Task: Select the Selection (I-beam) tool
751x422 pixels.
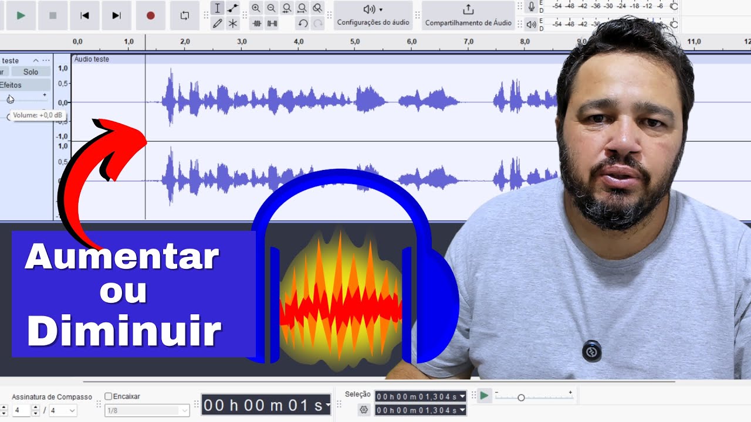Action: (x=218, y=8)
